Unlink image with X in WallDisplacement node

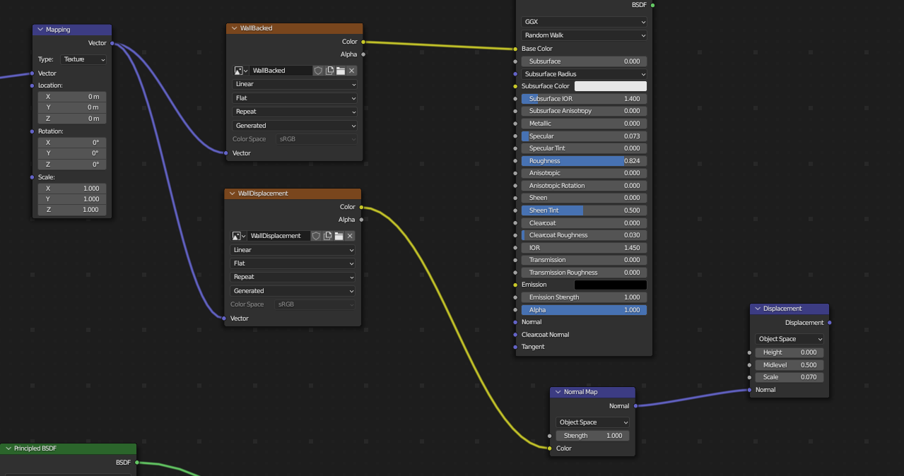tap(350, 236)
